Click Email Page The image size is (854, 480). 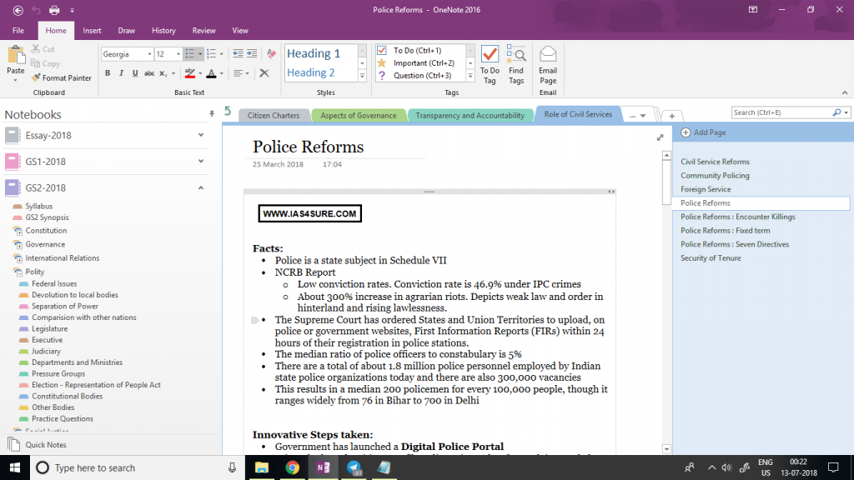547,62
